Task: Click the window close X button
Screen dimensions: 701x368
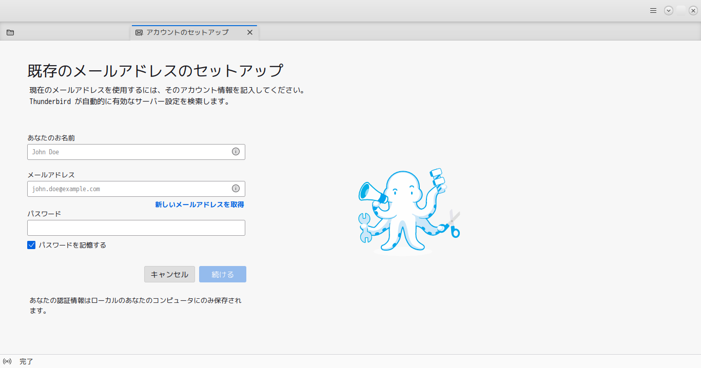Action: pyautogui.click(x=693, y=10)
